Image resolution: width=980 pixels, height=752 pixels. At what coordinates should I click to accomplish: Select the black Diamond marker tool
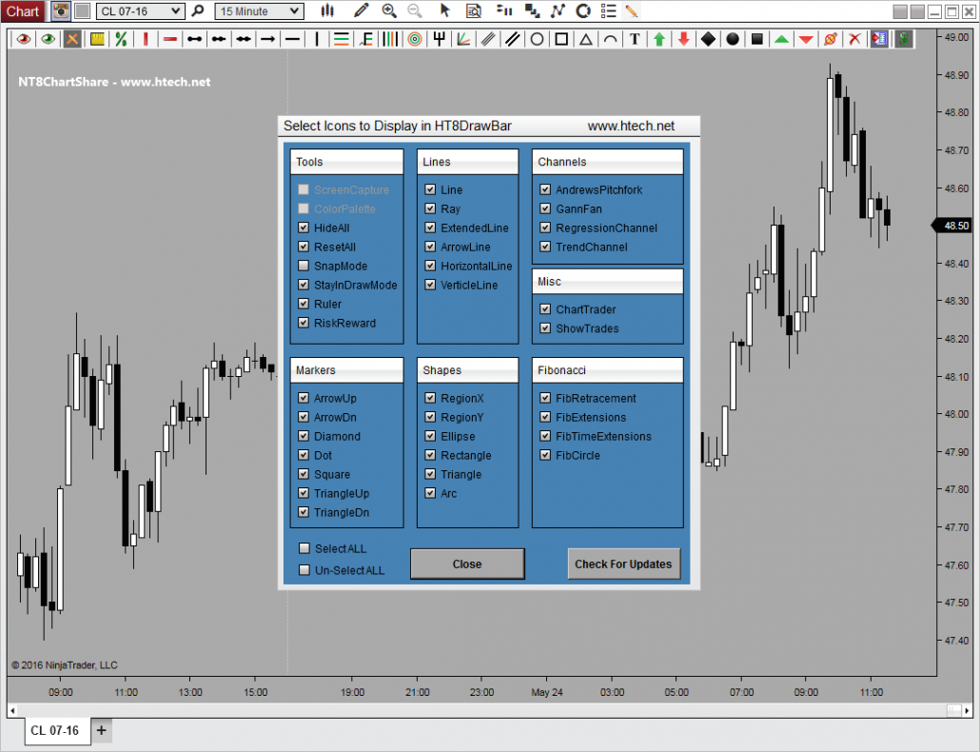tap(708, 39)
